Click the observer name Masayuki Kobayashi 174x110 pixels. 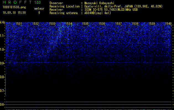(x=99, y=3)
